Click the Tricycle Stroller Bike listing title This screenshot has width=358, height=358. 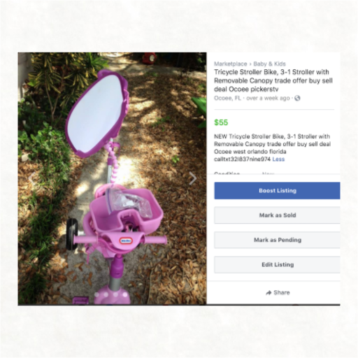pos(273,80)
